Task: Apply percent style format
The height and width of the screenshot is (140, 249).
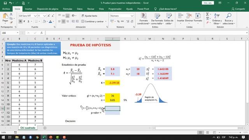Action: click(x=118, y=21)
